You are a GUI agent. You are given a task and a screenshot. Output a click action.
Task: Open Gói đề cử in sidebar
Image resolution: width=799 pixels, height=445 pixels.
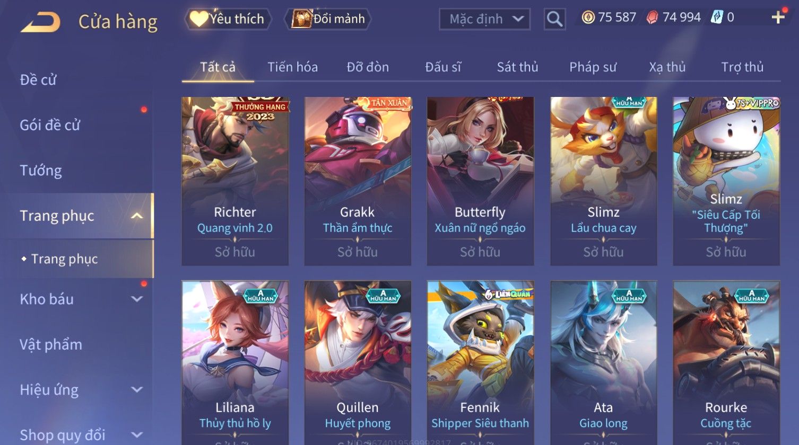[50, 125]
